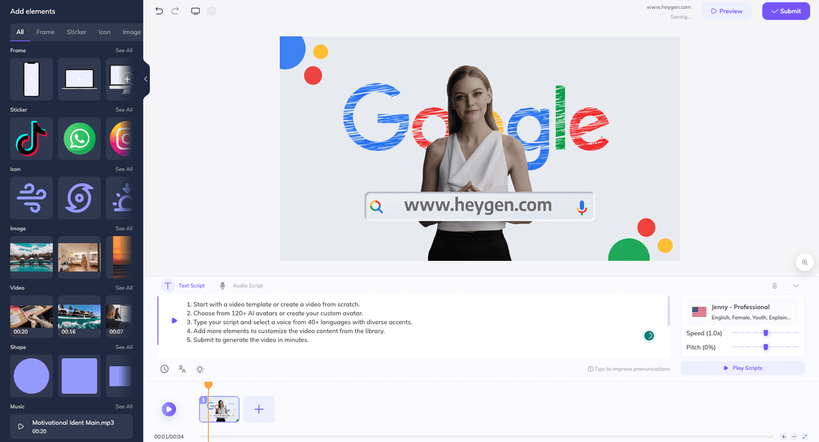
Task: Fit the timeline to the window
Action: [805, 437]
